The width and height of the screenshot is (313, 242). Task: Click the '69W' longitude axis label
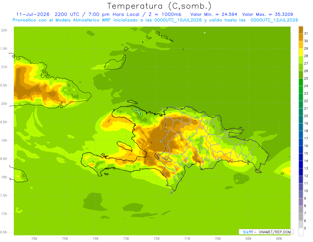[x=248, y=238]
